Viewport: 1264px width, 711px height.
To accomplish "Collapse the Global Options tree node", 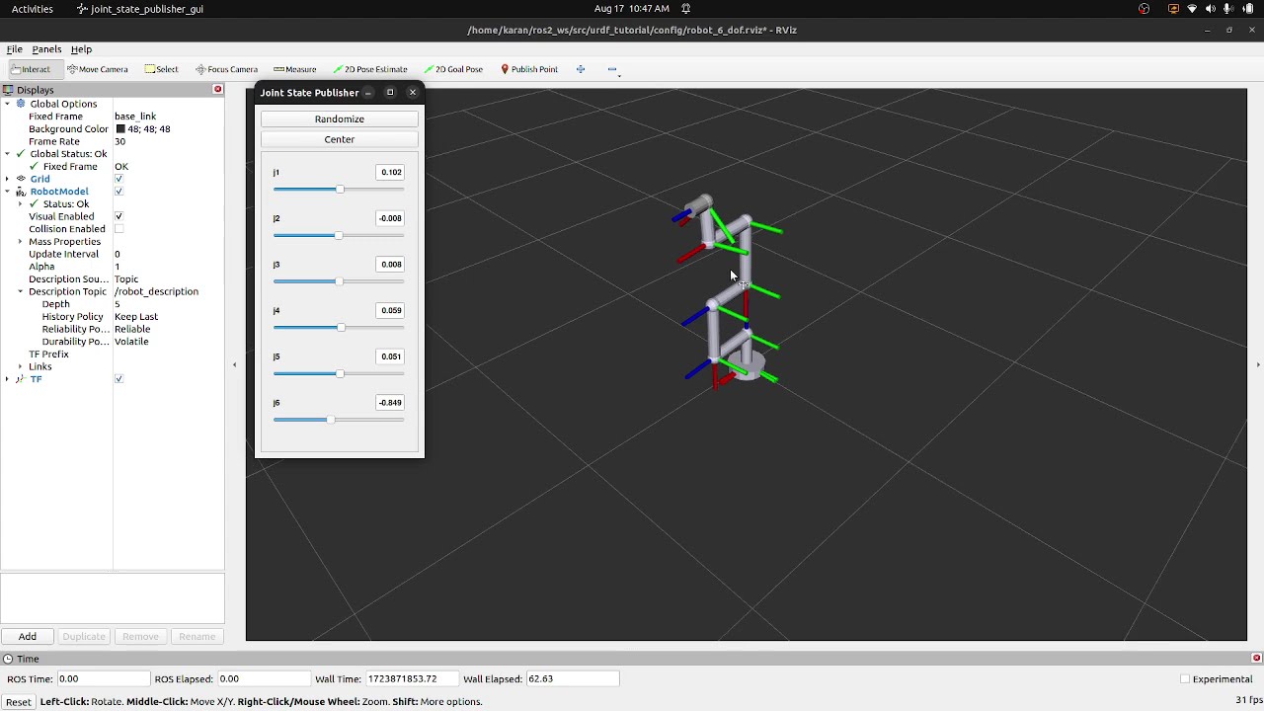I will 8,104.
